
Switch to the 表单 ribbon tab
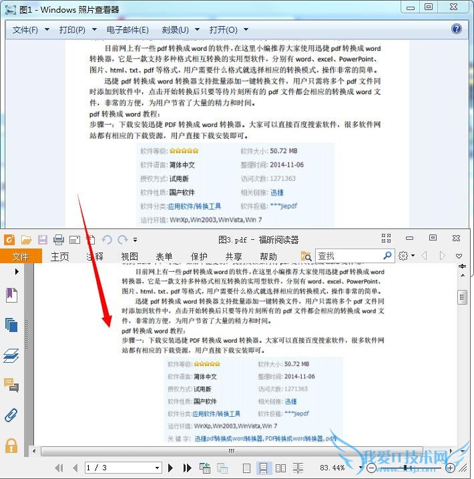point(164,257)
